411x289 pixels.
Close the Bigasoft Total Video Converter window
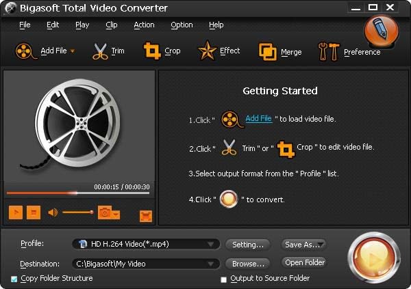[390, 8]
